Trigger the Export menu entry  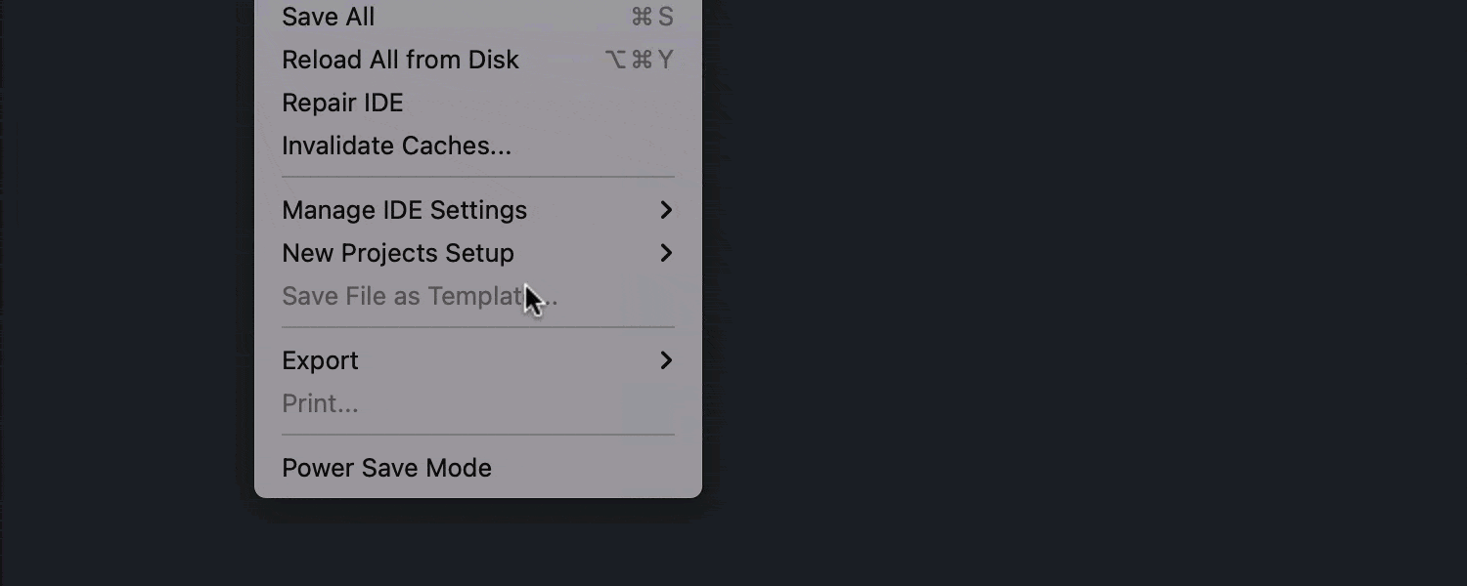[x=320, y=360]
